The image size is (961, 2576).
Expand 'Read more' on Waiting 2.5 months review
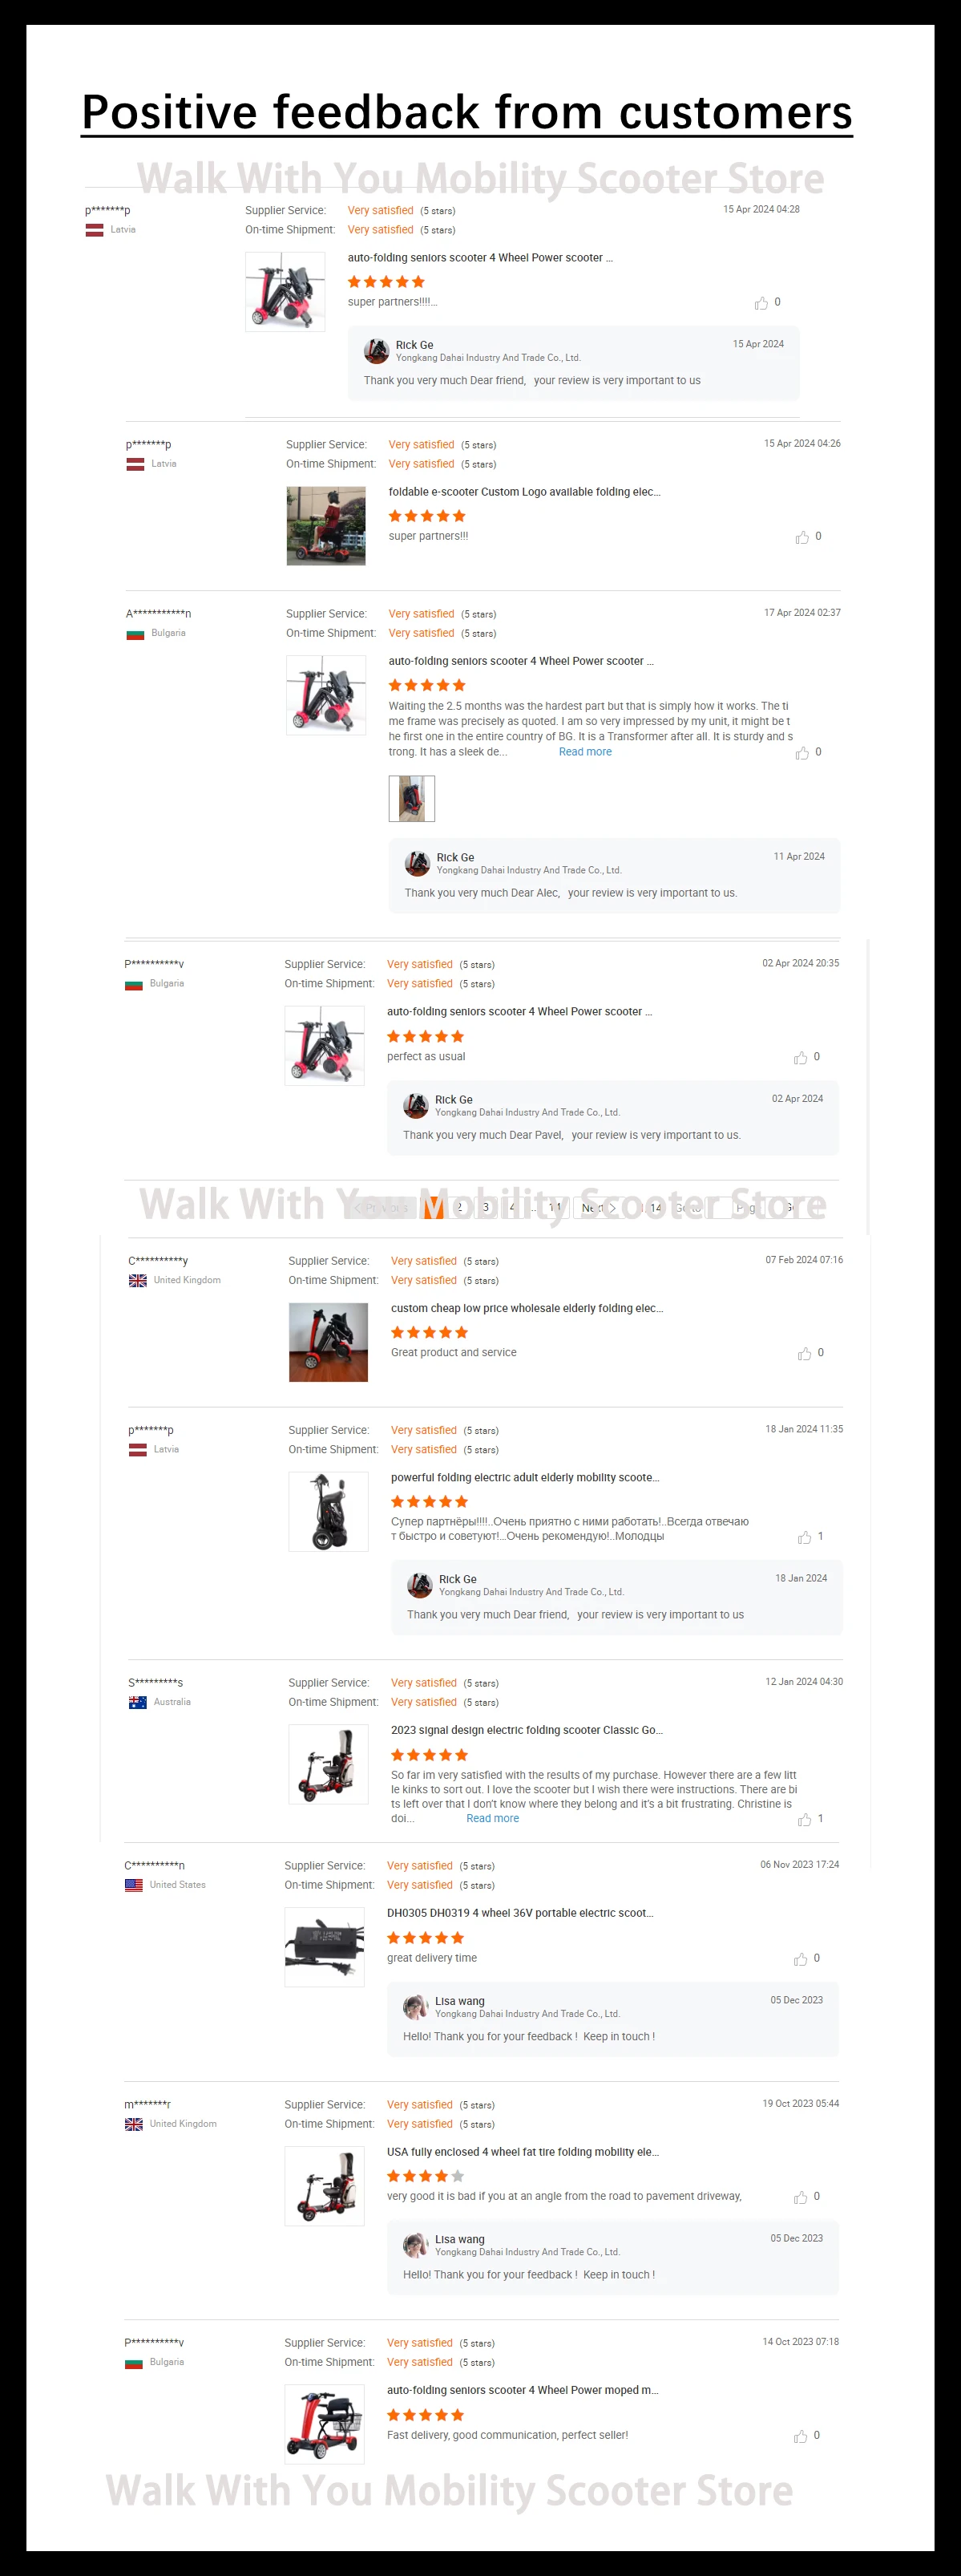tap(585, 752)
